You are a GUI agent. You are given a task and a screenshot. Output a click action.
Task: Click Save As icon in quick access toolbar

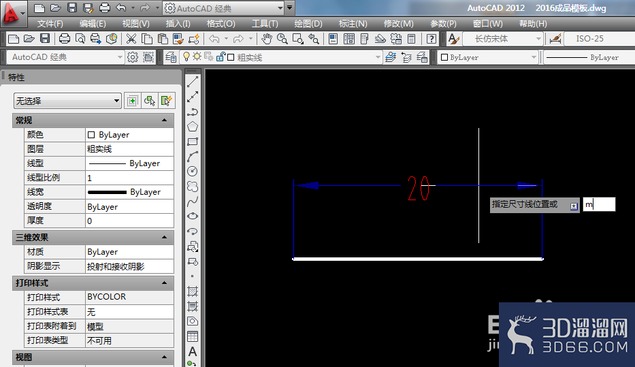88,7
